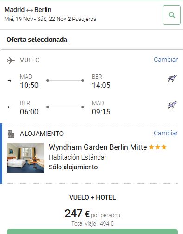Screen dimensions: 183x234
Task: Click the travel dates and passengers summary
Action: pos(50,19)
